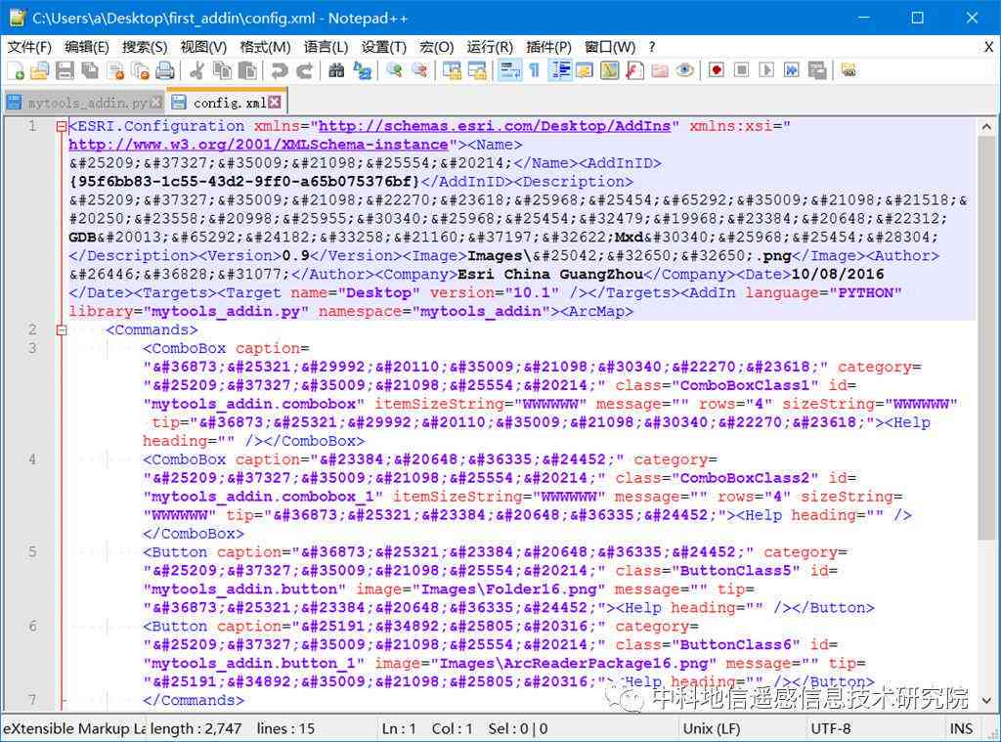Toggle word wrap in the toolbar

click(x=509, y=70)
